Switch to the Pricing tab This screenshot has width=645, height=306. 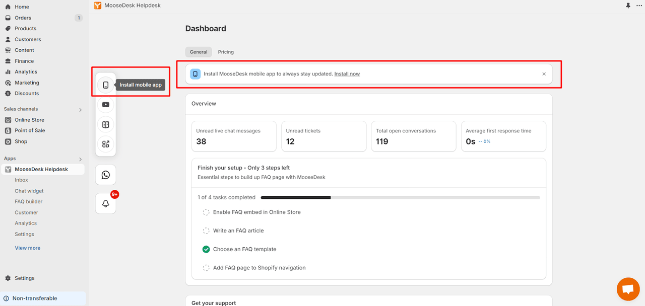coord(226,52)
